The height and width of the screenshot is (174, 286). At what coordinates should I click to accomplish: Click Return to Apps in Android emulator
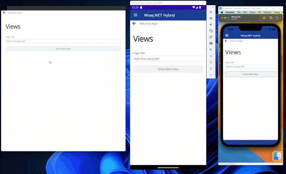(149, 23)
